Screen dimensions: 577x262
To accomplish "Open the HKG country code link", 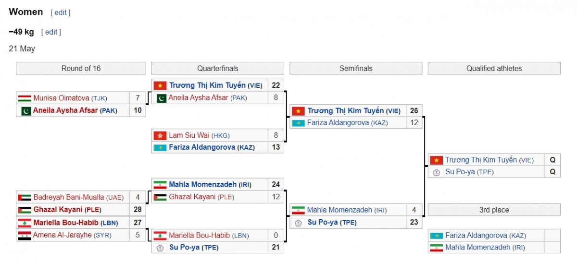I will point(220,136).
